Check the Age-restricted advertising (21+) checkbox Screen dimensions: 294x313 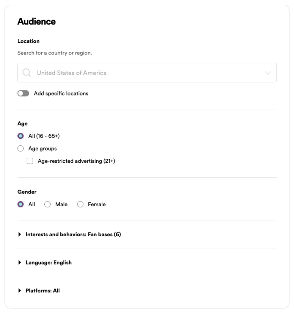tap(30, 161)
